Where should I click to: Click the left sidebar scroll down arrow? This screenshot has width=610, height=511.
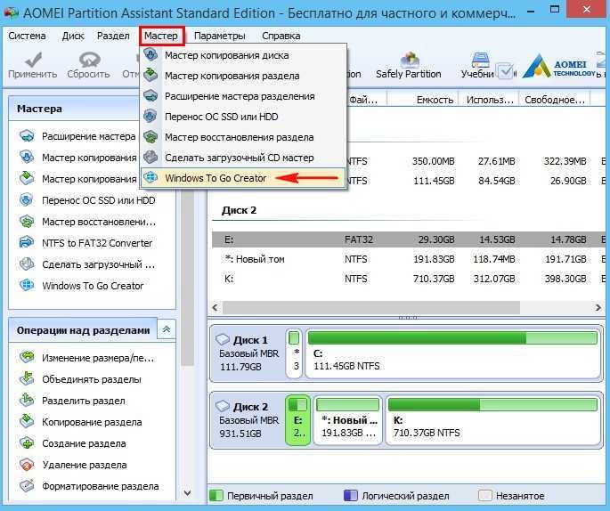188,493
